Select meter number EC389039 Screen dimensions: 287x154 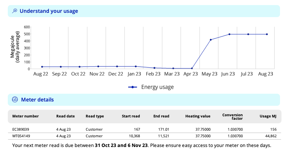[21, 129]
